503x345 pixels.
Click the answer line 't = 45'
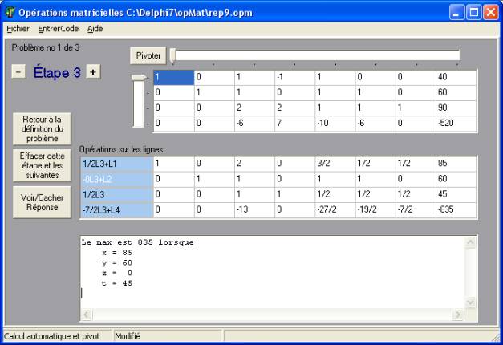click(x=117, y=283)
